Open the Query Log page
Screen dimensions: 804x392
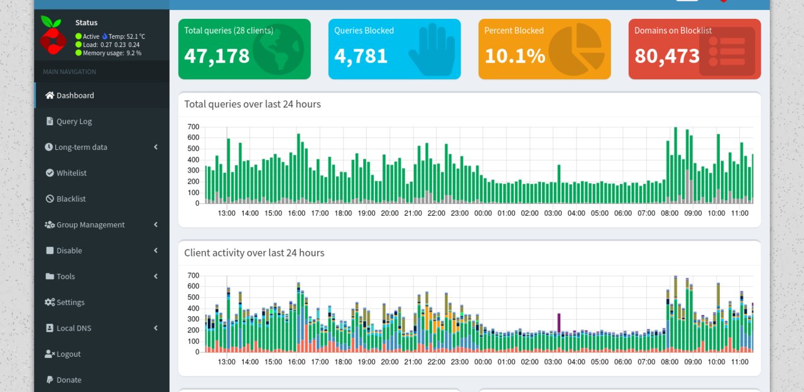102,121
